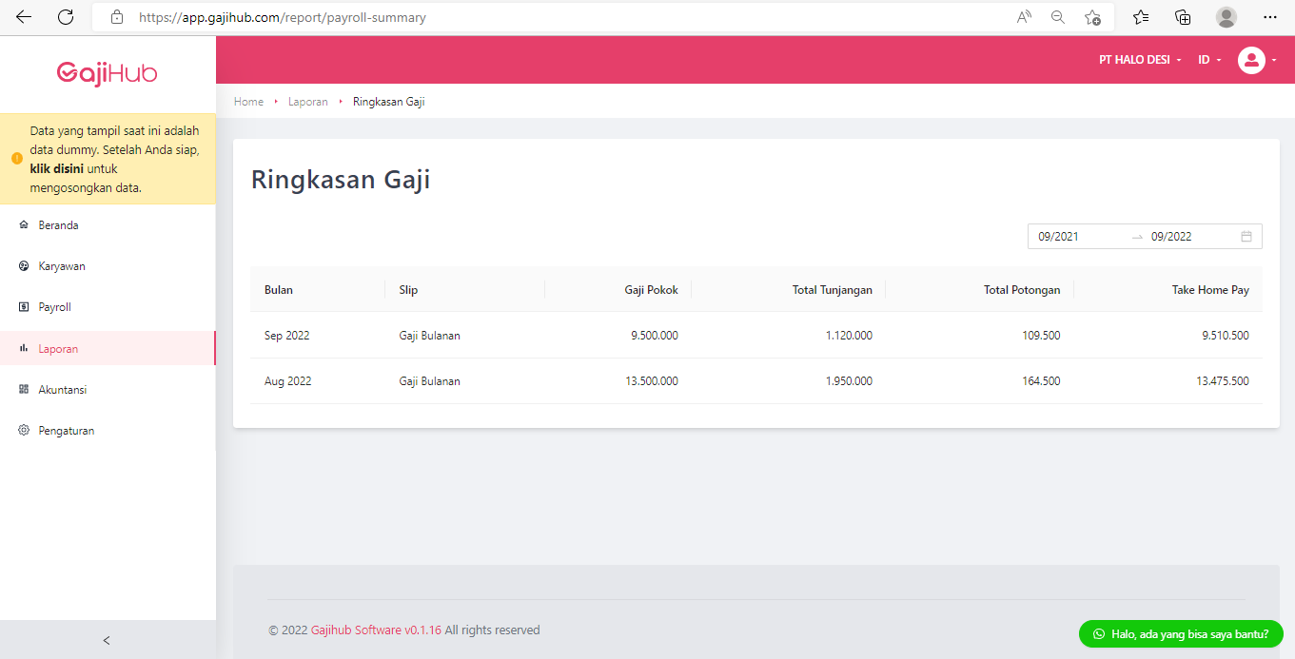Collapse the sidebar with the chevron arrow

point(106,640)
